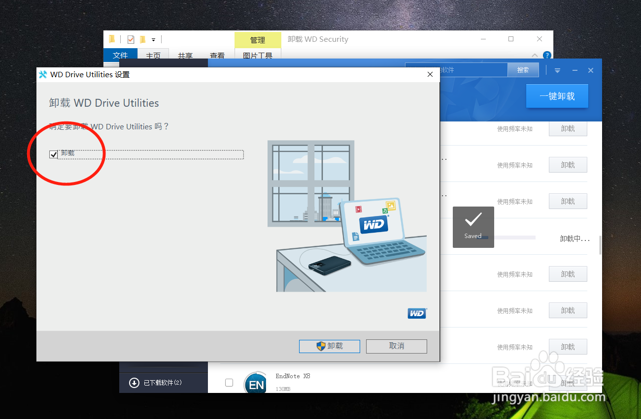The height and width of the screenshot is (419, 641).
Task: Click the Saved checkmark icon
Action: tap(473, 220)
